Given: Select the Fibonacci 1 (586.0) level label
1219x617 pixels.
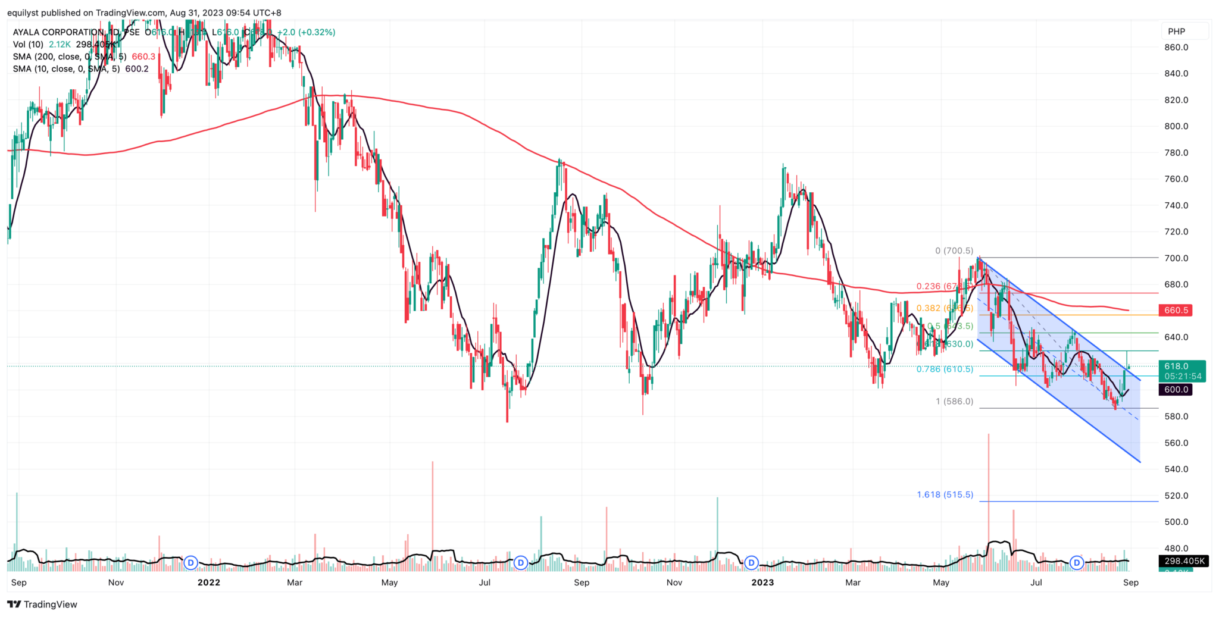Looking at the screenshot, I should [x=954, y=402].
